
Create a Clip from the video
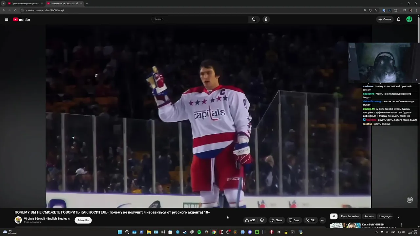[310, 220]
